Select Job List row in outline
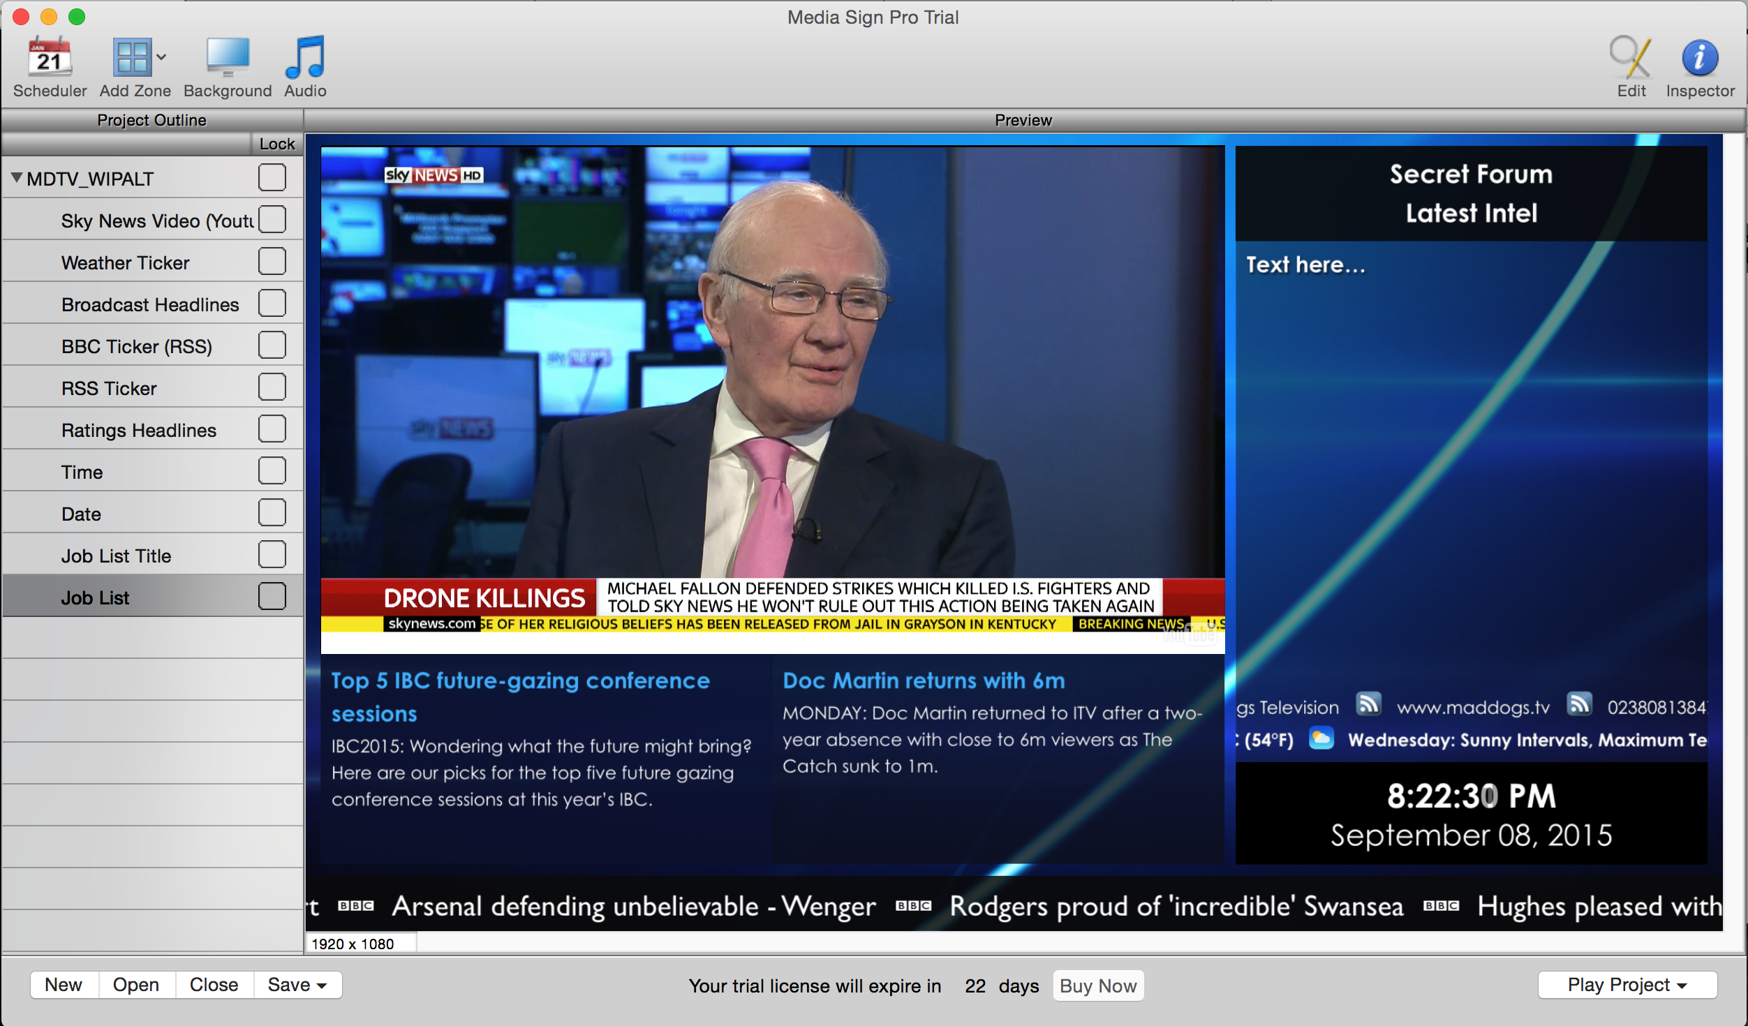 point(153,596)
